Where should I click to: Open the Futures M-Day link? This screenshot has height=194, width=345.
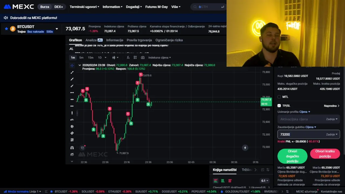(x=156, y=7)
